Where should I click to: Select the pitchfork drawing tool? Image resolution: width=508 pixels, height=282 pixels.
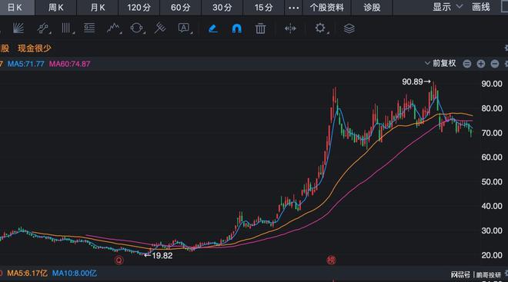click(160, 28)
